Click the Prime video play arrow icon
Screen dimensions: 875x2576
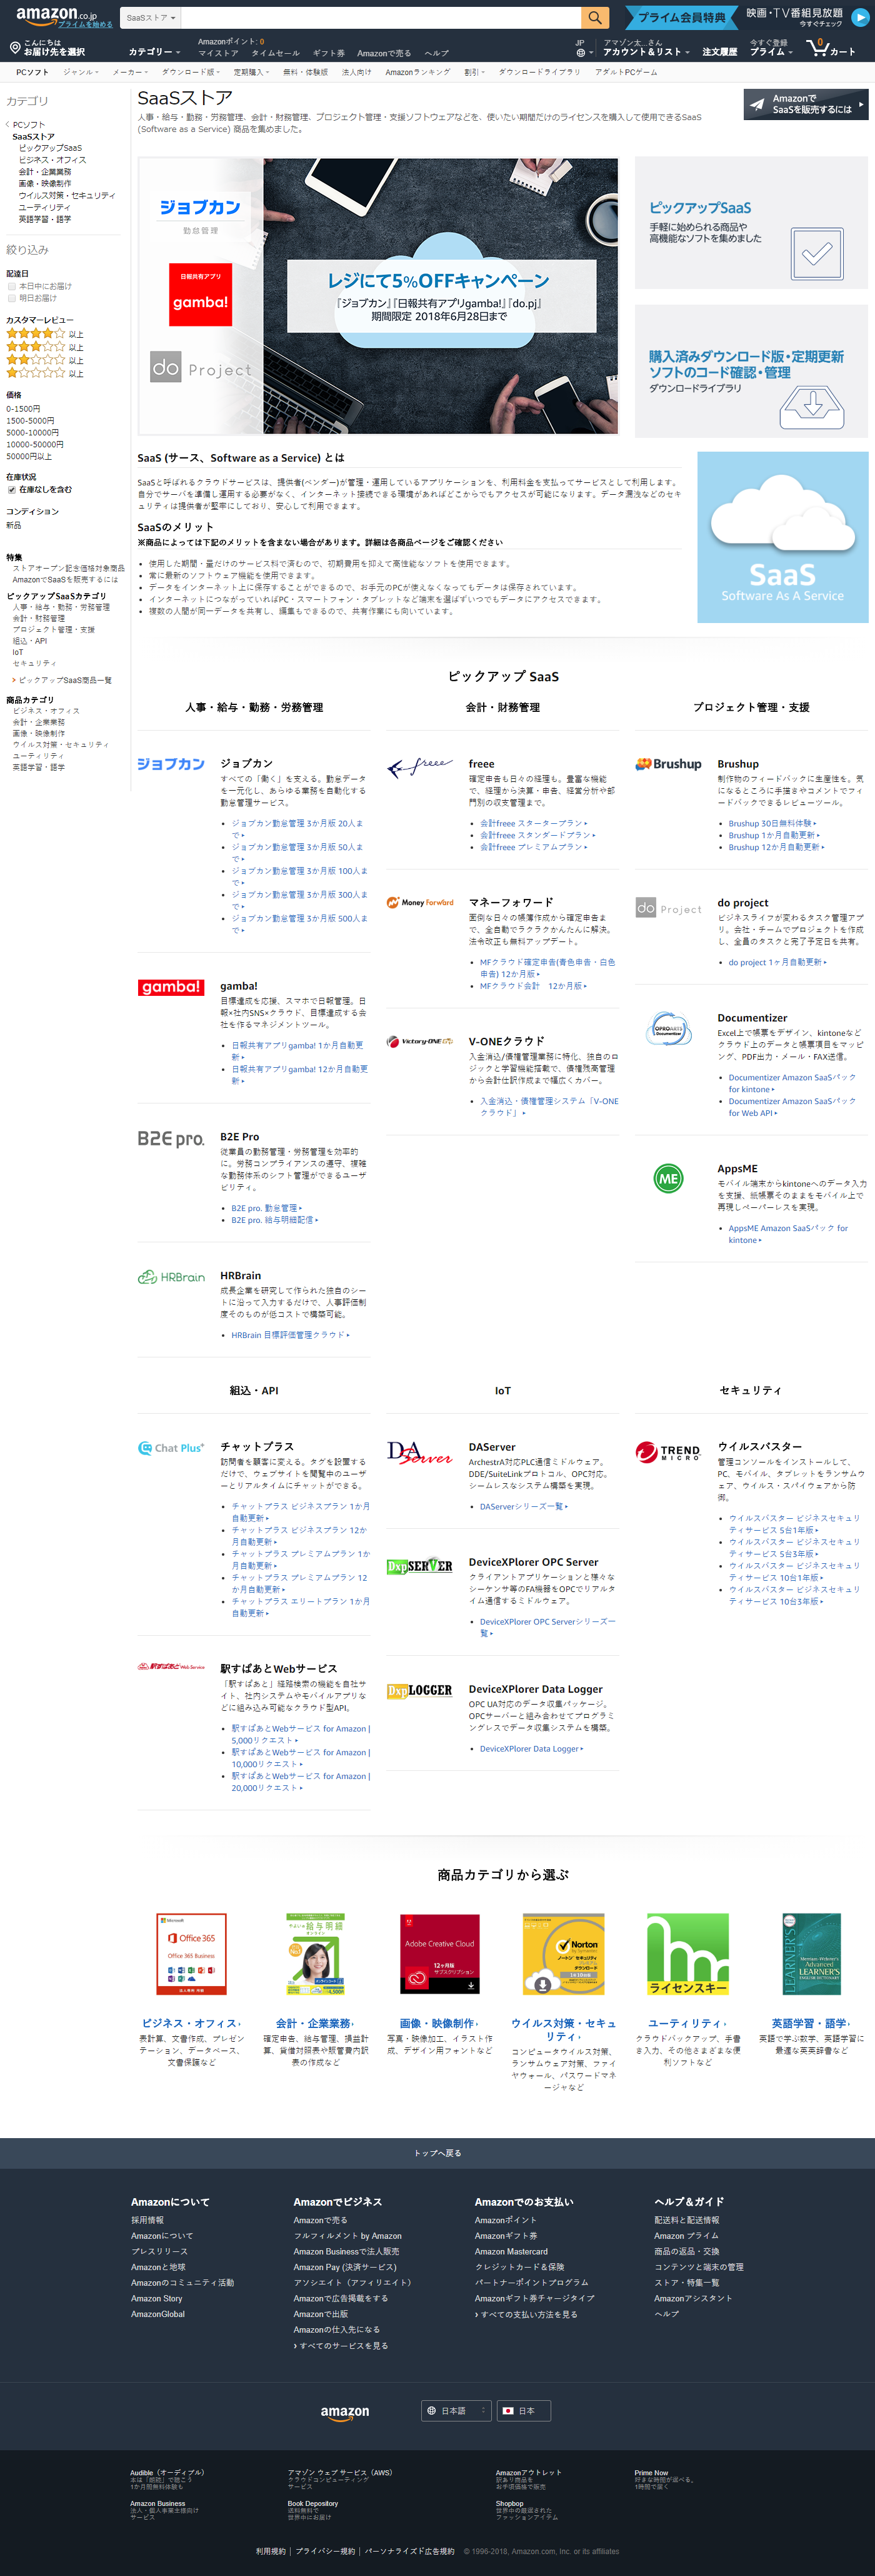coord(860,17)
